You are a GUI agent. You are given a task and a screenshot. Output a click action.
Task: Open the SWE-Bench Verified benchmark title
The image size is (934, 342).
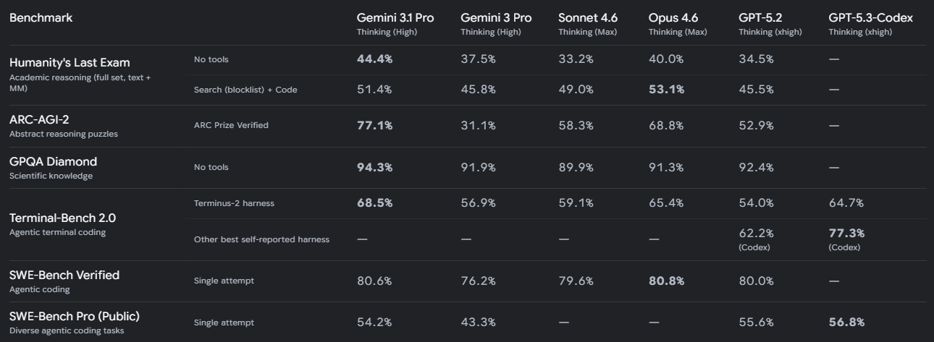pos(64,275)
